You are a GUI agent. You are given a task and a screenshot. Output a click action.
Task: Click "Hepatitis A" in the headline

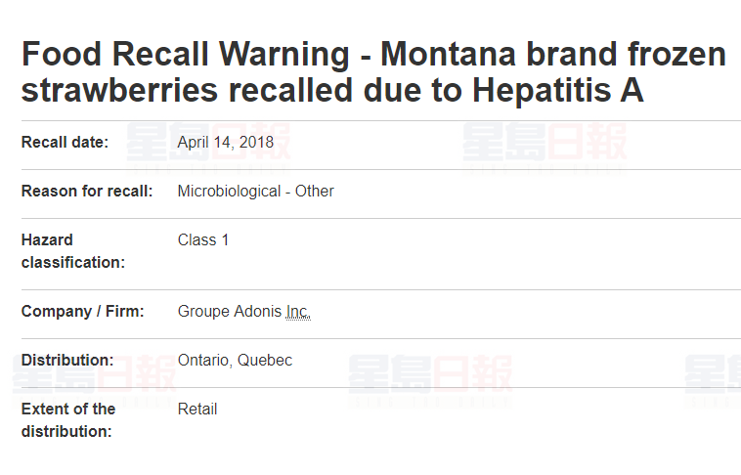(x=558, y=90)
